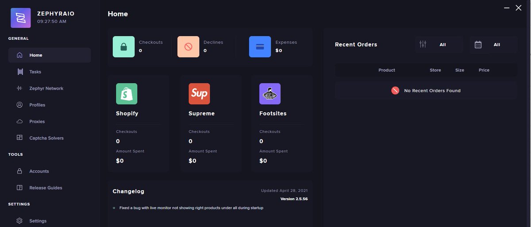Click the ZephyrAIO logo icon
The image size is (531, 227).
[21, 18]
